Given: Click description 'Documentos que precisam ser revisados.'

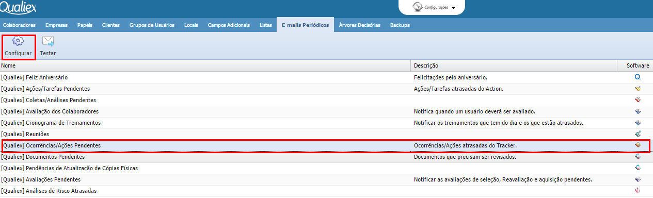Looking at the screenshot, I should point(465,157).
